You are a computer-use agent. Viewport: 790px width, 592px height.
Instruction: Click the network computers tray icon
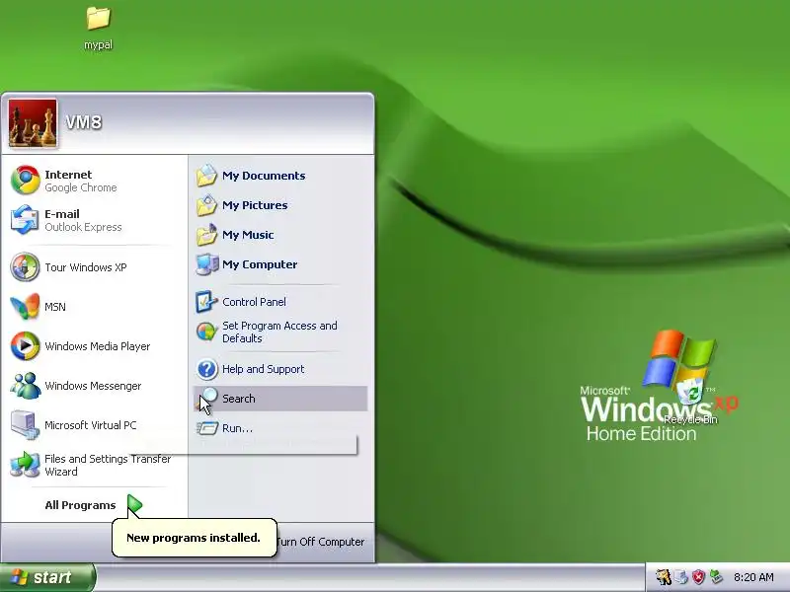click(x=680, y=577)
